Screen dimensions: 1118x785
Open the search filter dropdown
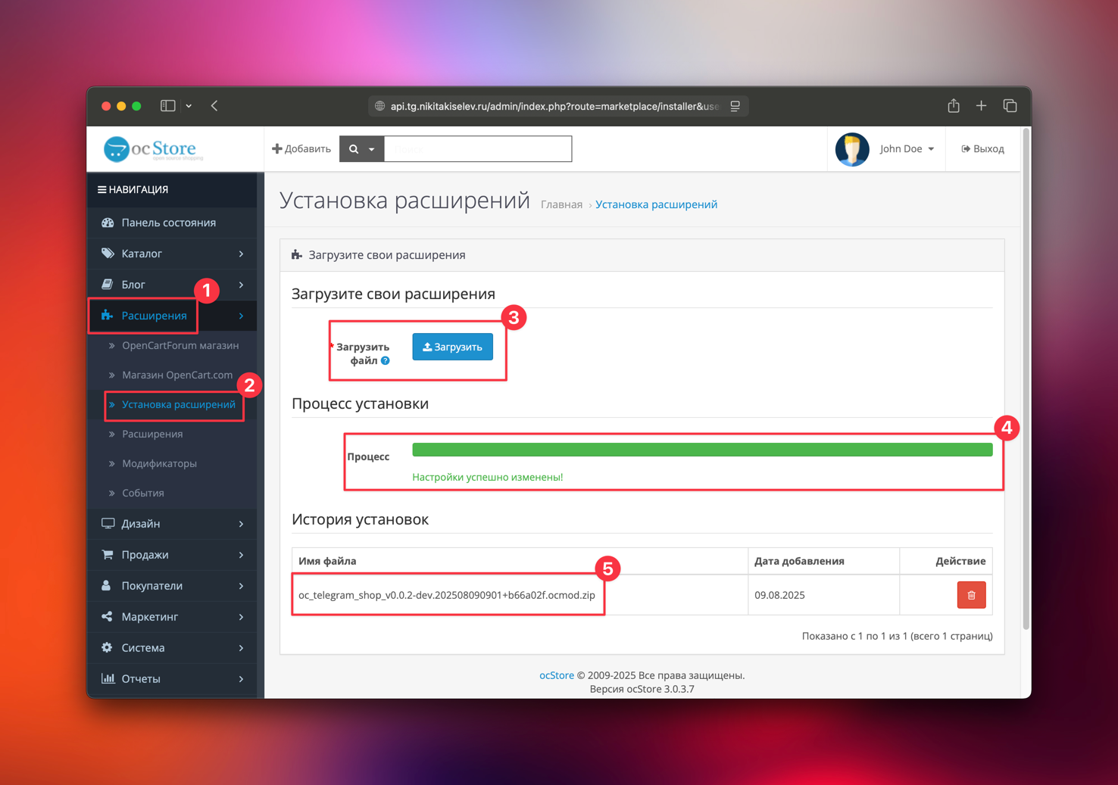click(x=362, y=149)
